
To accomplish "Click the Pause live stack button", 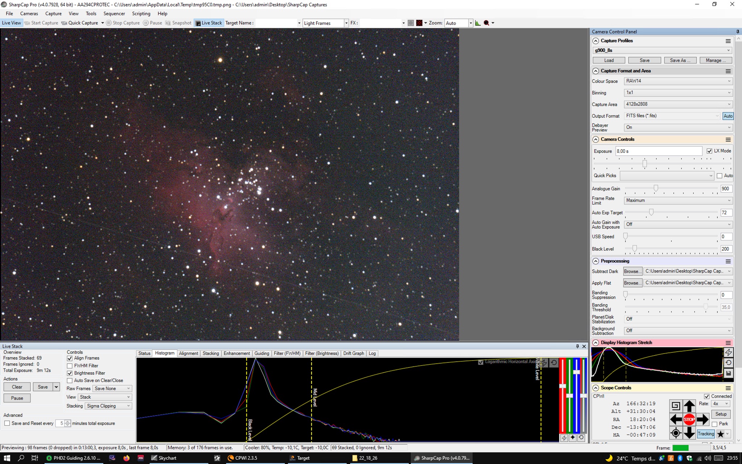I will pos(17,398).
